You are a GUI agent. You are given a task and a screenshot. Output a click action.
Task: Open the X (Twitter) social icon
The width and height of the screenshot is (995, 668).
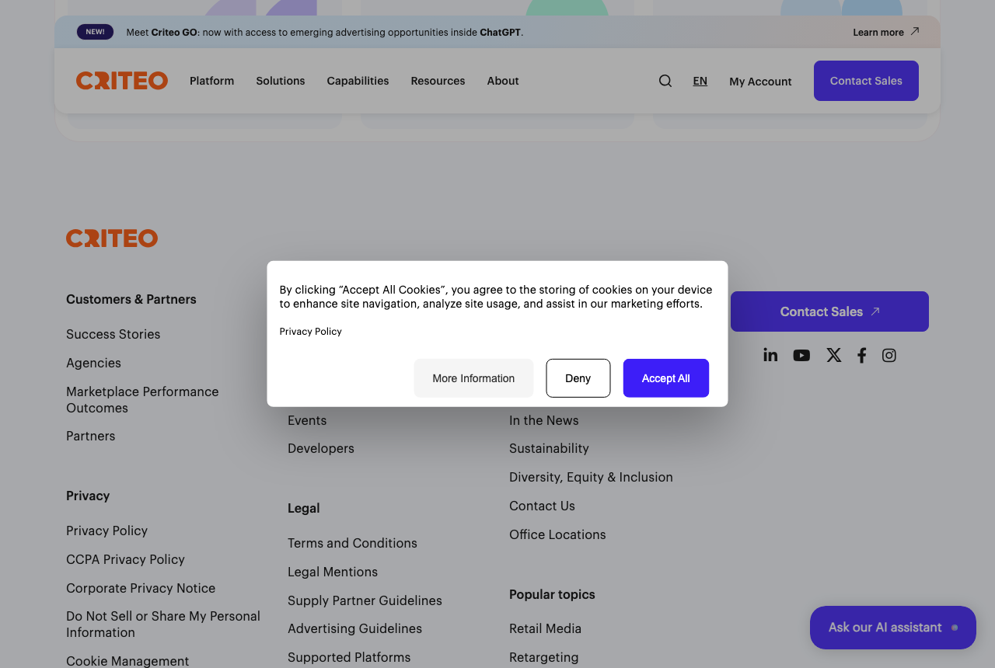click(x=833, y=355)
